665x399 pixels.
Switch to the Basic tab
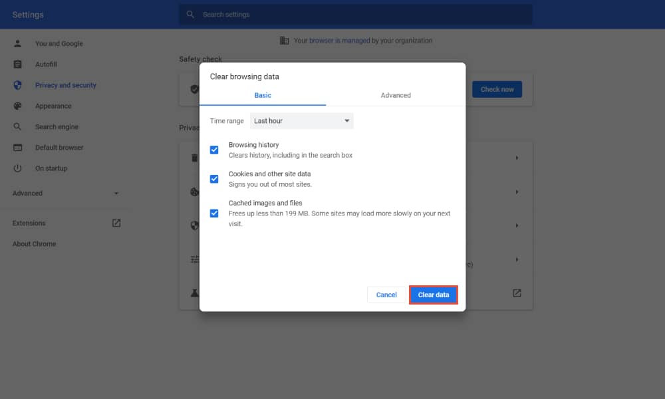click(x=263, y=95)
